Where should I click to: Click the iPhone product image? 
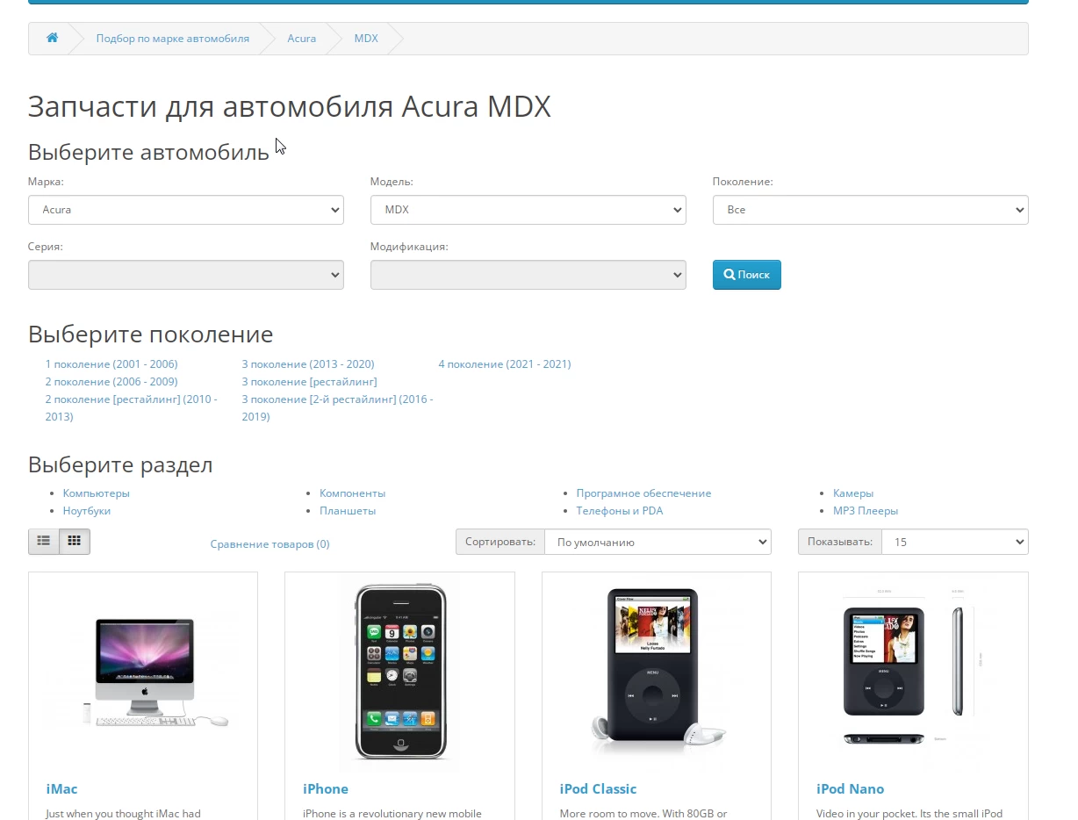(399, 673)
